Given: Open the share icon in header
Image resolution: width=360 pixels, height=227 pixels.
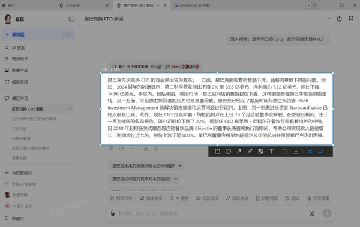Looking at the screenshot, I should 340,19.
